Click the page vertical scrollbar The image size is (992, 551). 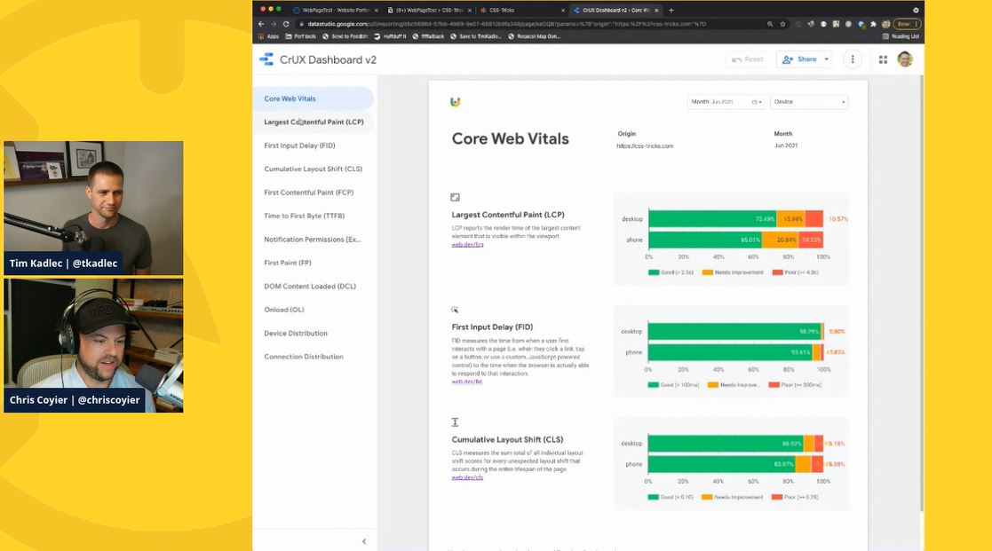pyautogui.click(x=921, y=294)
